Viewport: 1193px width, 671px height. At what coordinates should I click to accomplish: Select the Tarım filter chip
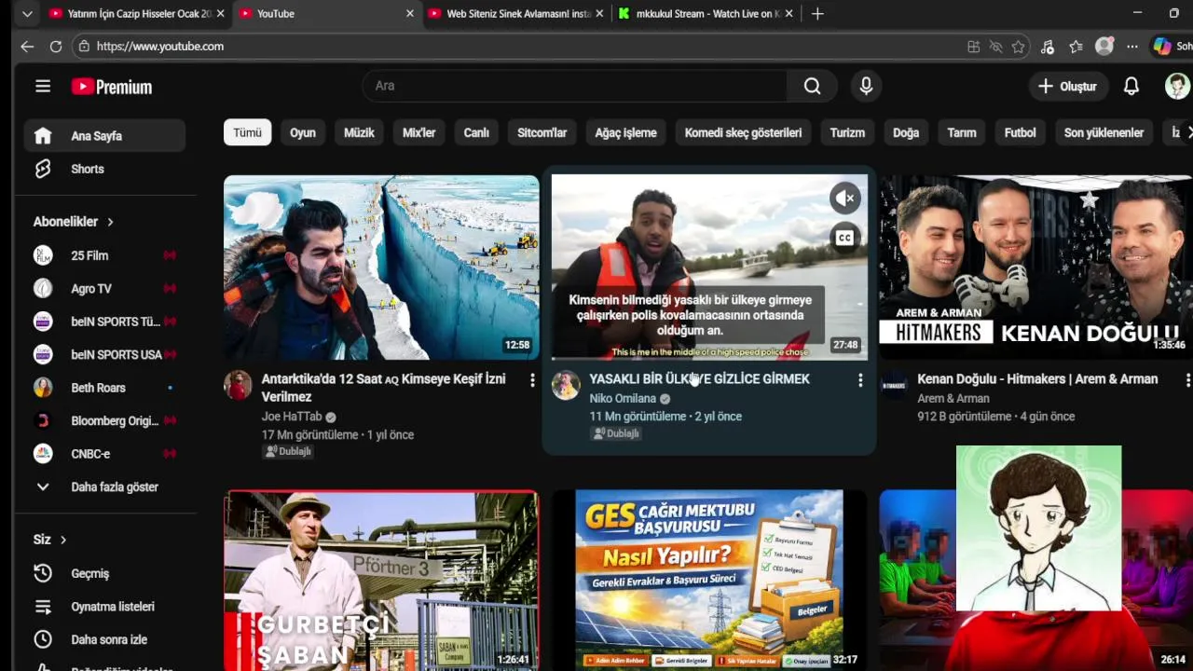click(962, 132)
